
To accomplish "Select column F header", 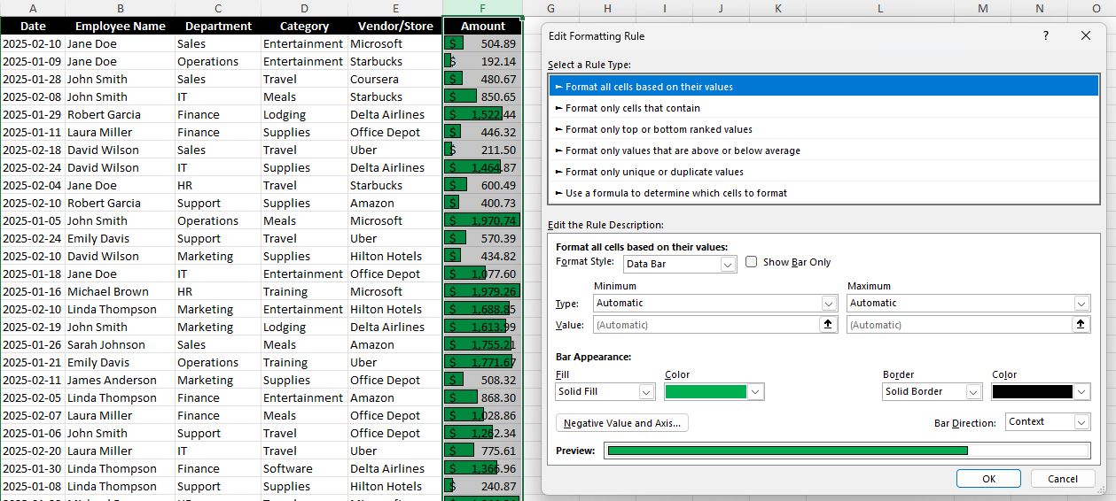I will tap(482, 8).
